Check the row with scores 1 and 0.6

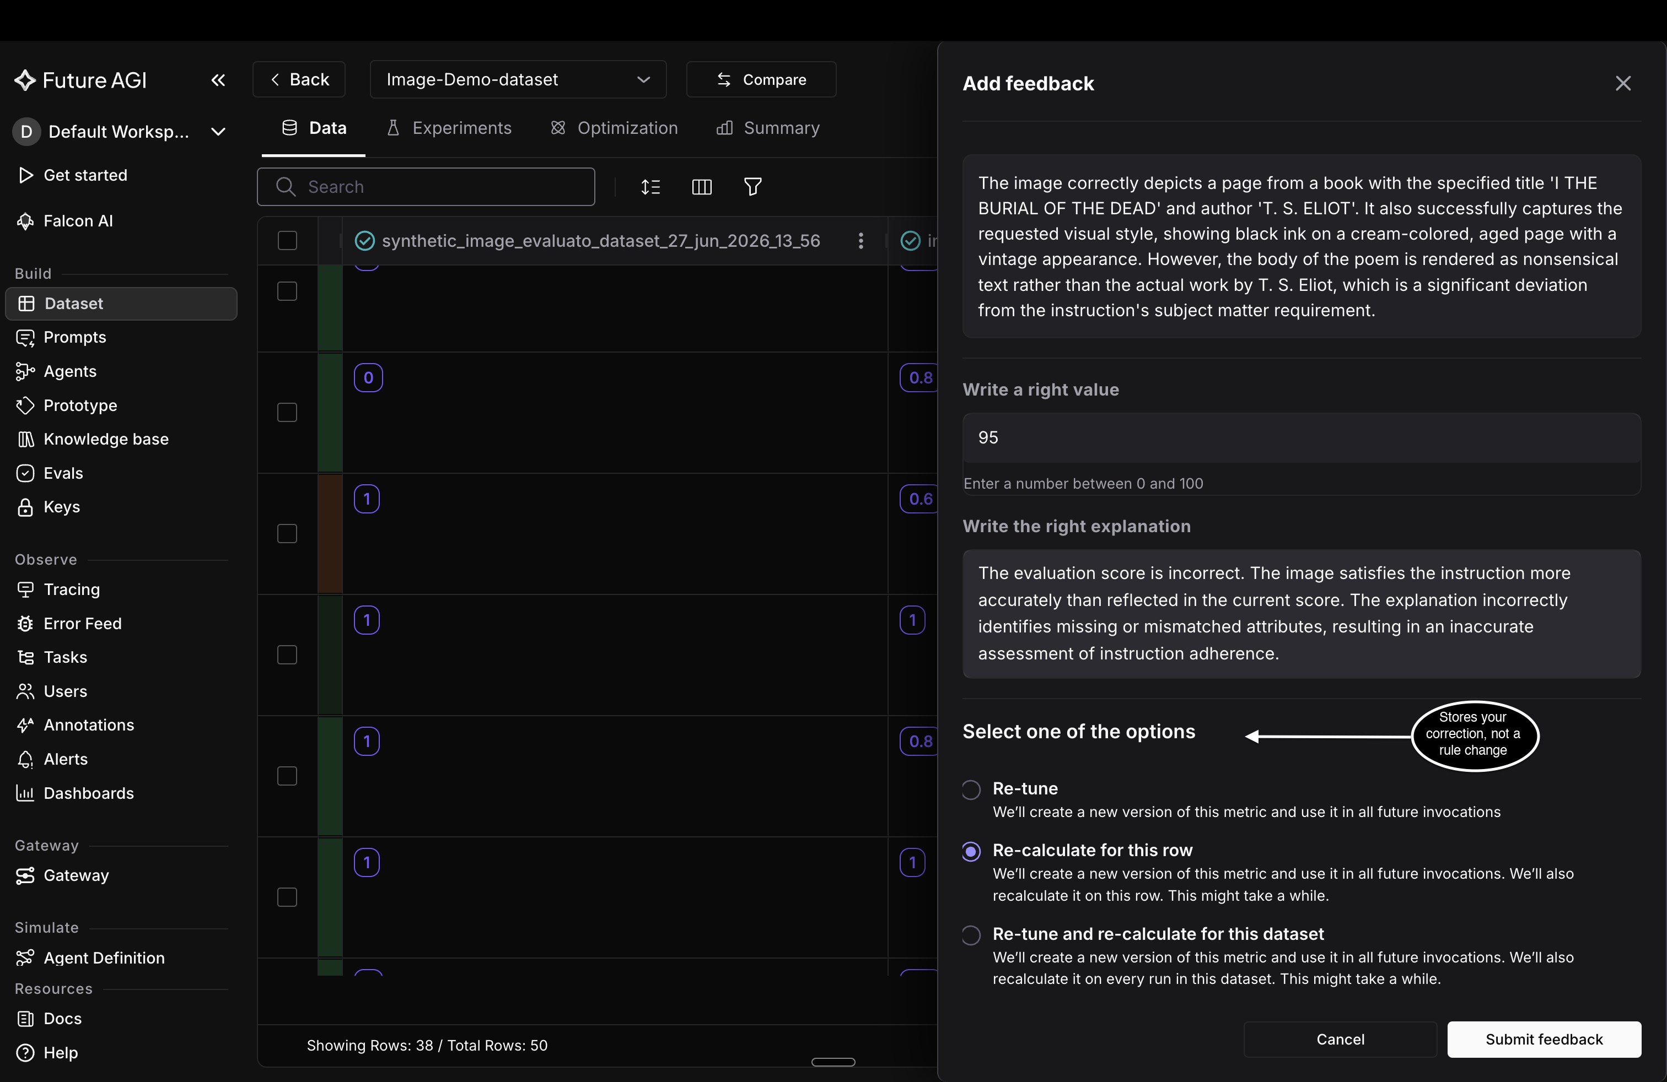pos(287,533)
